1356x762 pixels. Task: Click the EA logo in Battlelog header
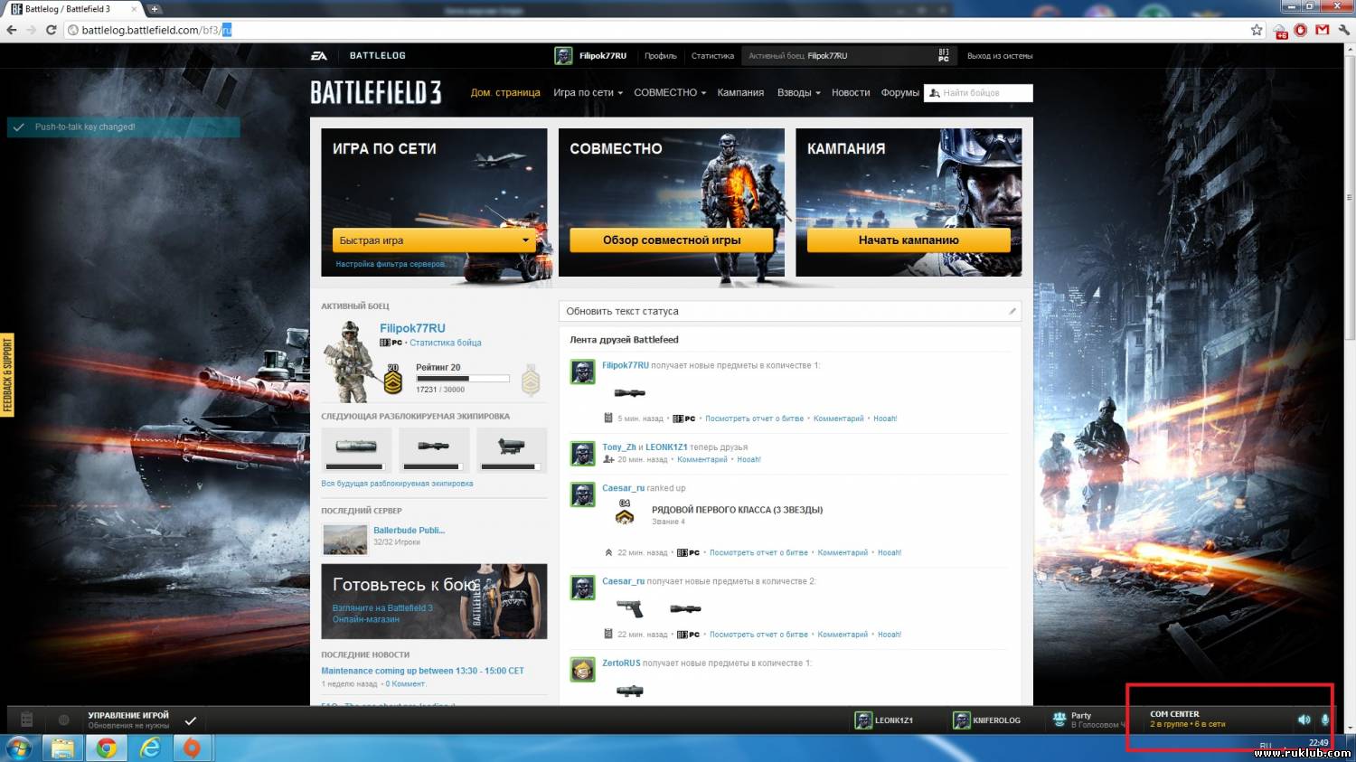319,56
